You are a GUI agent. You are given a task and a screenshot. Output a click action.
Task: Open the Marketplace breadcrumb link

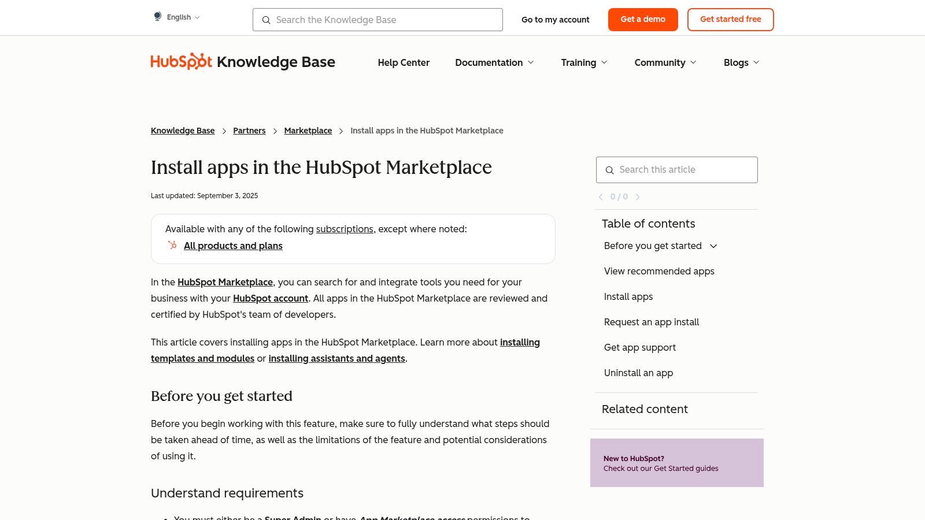(x=308, y=131)
